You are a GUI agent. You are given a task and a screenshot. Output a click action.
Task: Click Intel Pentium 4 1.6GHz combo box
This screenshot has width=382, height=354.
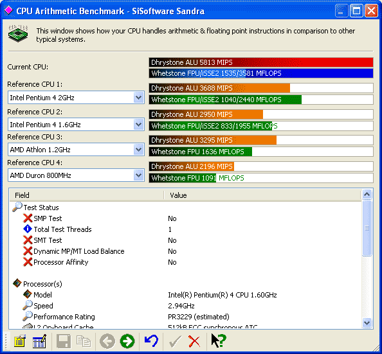click(76, 125)
